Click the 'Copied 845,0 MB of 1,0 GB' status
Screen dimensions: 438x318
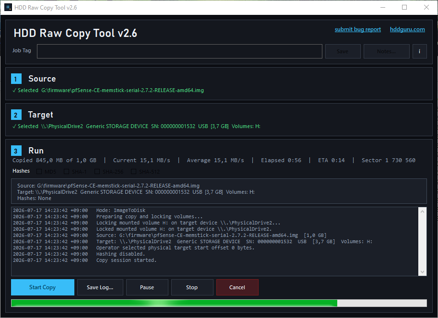coord(55,160)
